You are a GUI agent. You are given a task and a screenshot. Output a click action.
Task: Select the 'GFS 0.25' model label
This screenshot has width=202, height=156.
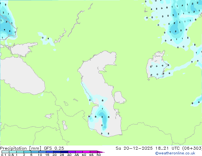[54, 148]
